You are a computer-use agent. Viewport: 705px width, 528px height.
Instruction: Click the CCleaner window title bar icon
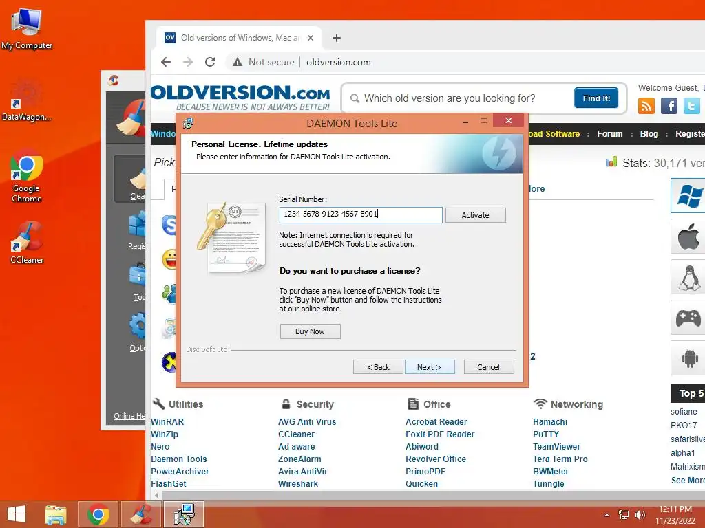pyautogui.click(x=114, y=80)
